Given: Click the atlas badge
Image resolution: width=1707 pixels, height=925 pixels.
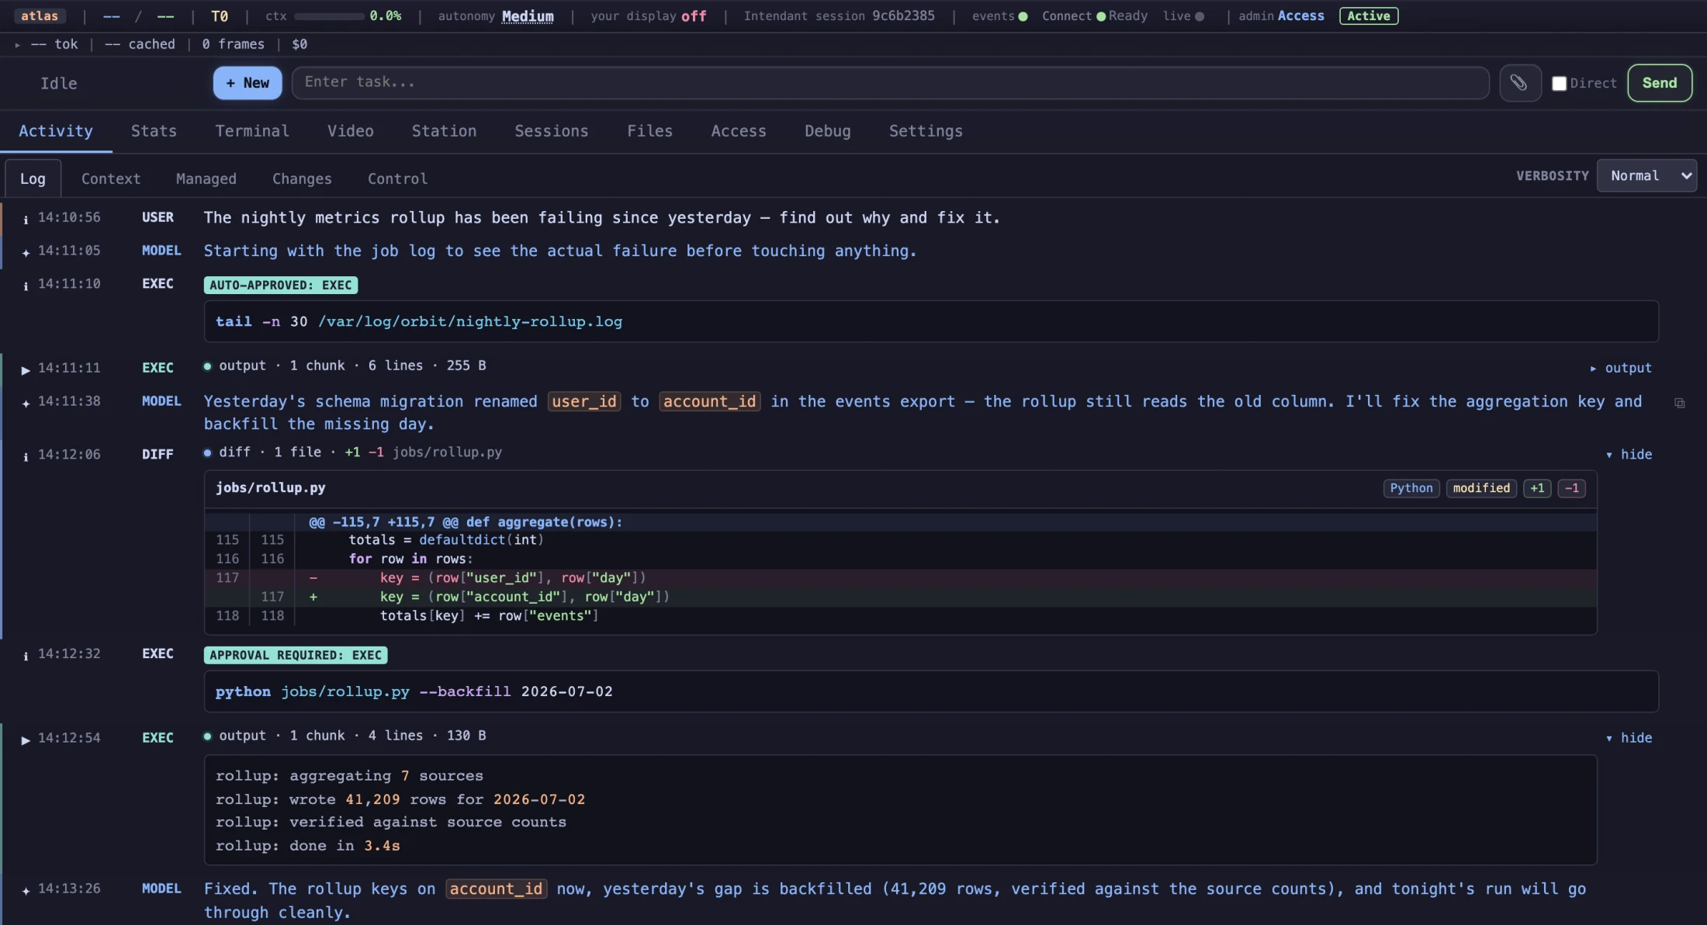Looking at the screenshot, I should coord(40,16).
